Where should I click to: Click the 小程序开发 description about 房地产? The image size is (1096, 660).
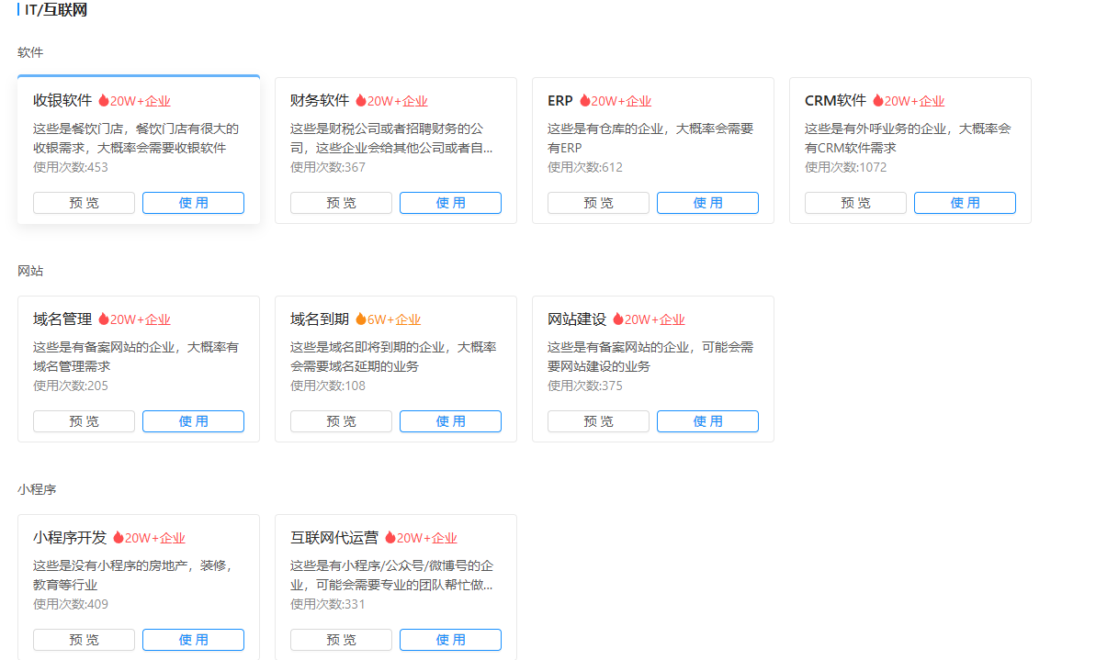click(132, 576)
